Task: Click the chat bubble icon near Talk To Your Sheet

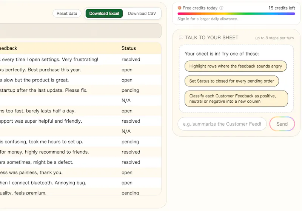Action: click(x=181, y=37)
